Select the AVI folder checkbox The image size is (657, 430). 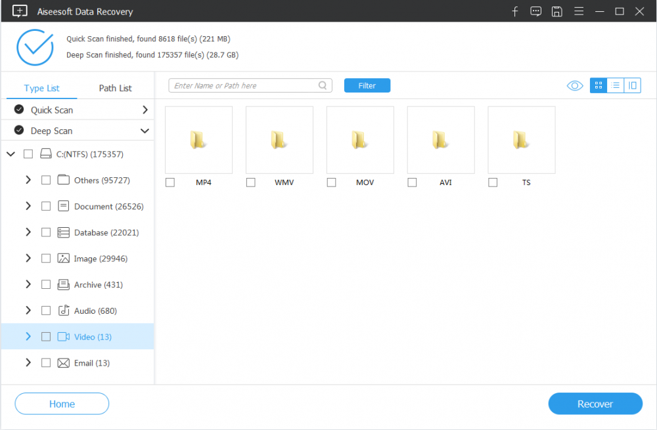click(x=412, y=182)
